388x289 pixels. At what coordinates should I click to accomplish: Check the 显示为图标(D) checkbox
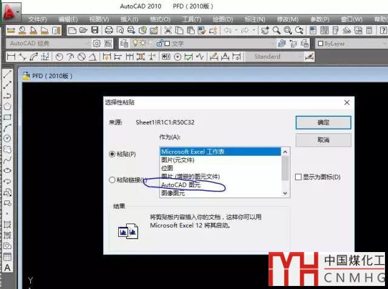point(298,177)
